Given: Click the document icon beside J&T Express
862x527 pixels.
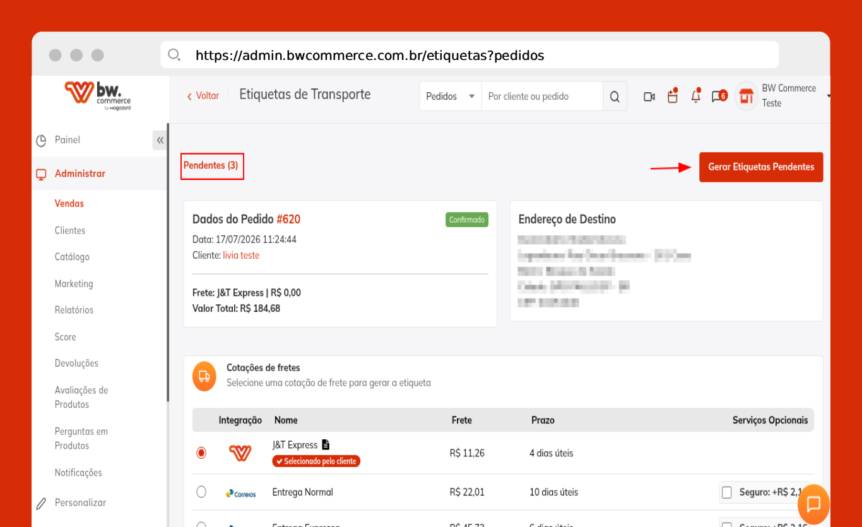Looking at the screenshot, I should click(326, 444).
